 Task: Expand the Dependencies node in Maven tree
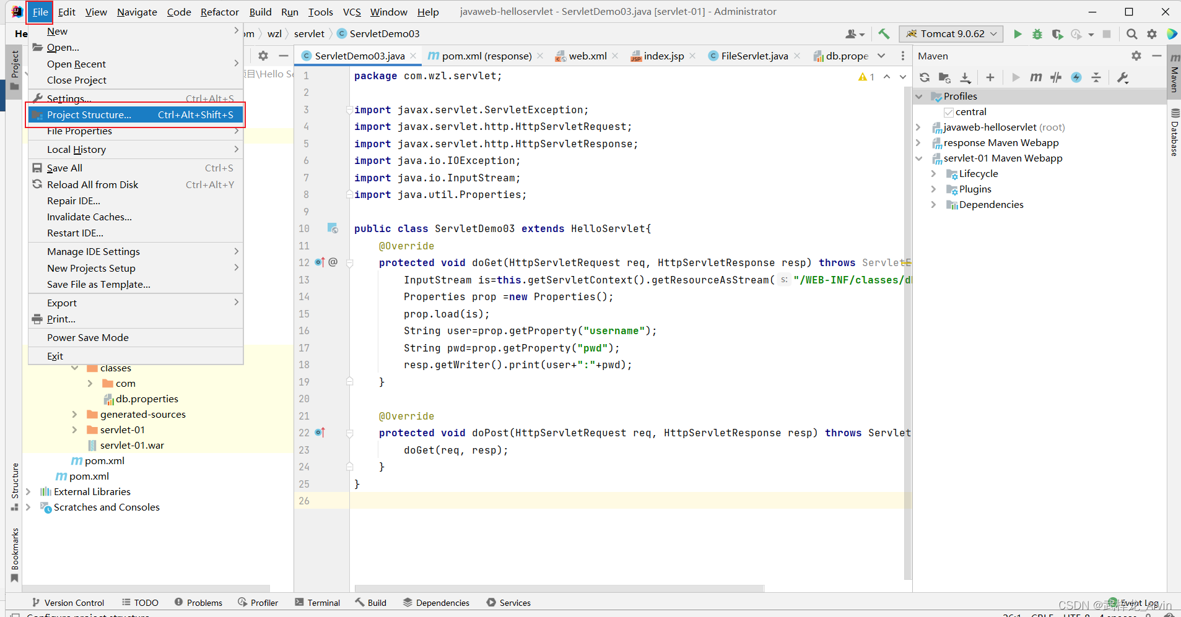pos(934,205)
